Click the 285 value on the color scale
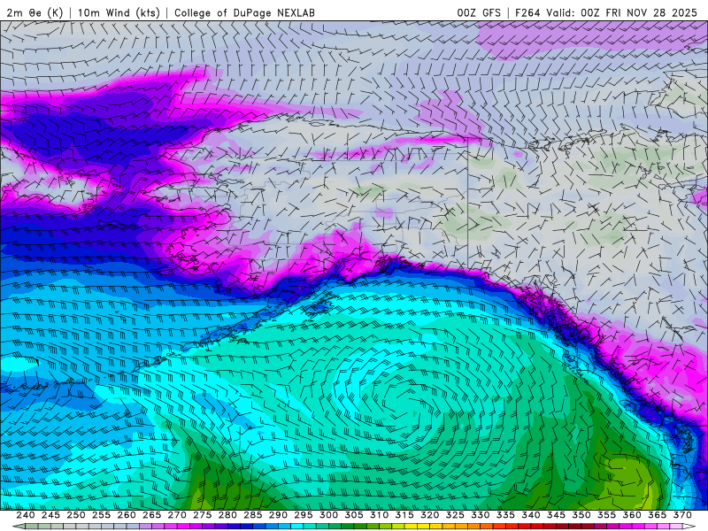708x531 pixels. 253,515
